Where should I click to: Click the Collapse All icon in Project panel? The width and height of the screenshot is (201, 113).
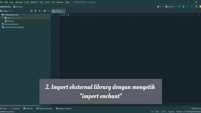tap(40, 11)
